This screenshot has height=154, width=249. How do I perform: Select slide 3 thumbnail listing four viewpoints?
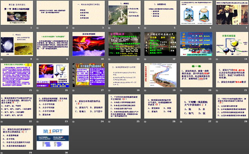89,13
